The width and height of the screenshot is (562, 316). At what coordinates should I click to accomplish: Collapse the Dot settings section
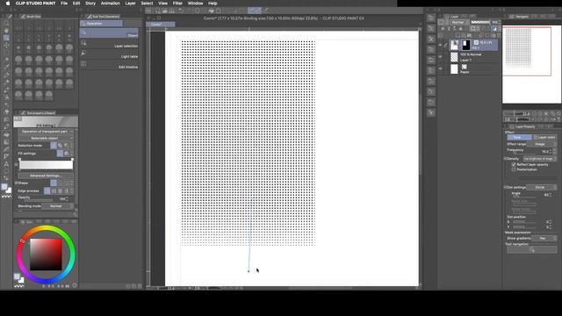point(506,187)
